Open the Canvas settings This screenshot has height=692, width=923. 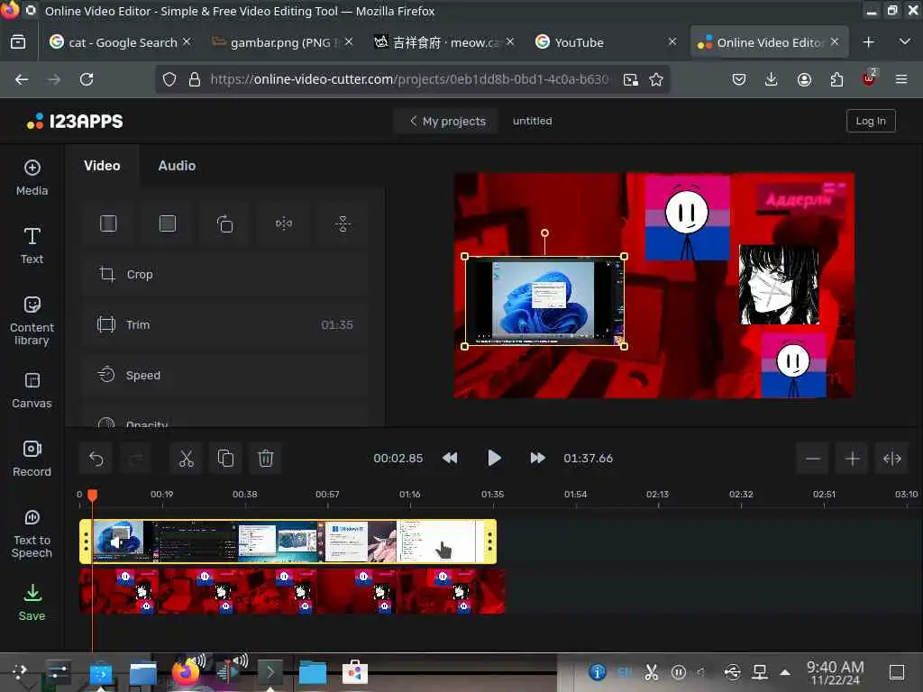coord(32,390)
